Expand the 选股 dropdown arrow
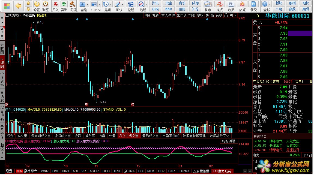Image resolution: width=314 pixels, height=175 pixels. pyautogui.click(x=146, y=4)
